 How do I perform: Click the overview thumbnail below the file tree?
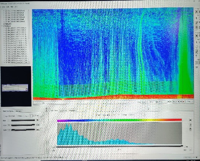pos(16,87)
